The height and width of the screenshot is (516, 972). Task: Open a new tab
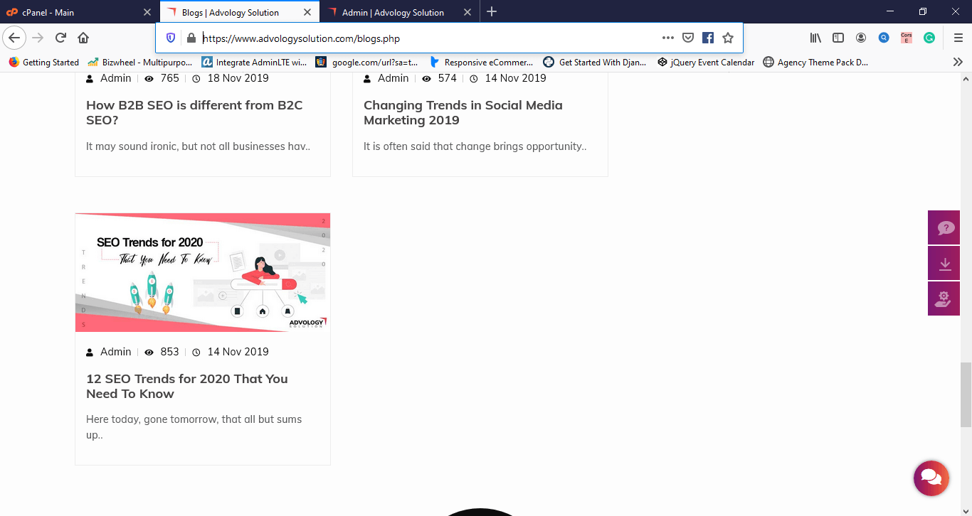492,12
